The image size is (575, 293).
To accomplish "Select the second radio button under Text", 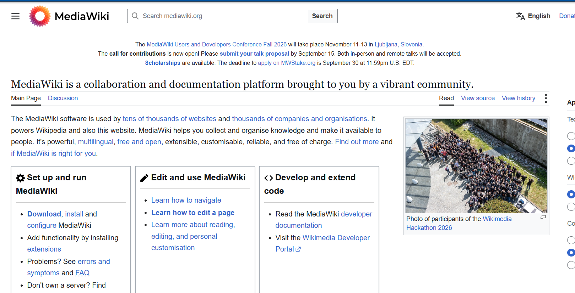I will pyautogui.click(x=571, y=148).
